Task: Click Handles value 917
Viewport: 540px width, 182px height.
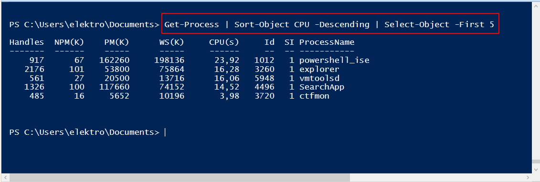Action: pyautogui.click(x=36, y=61)
